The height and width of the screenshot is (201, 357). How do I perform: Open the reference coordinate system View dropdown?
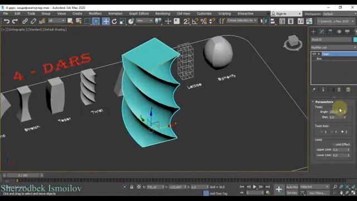[x=144, y=21]
